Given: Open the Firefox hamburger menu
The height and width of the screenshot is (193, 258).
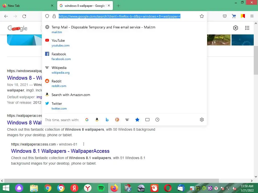Looking at the screenshot, I should tap(252, 16).
